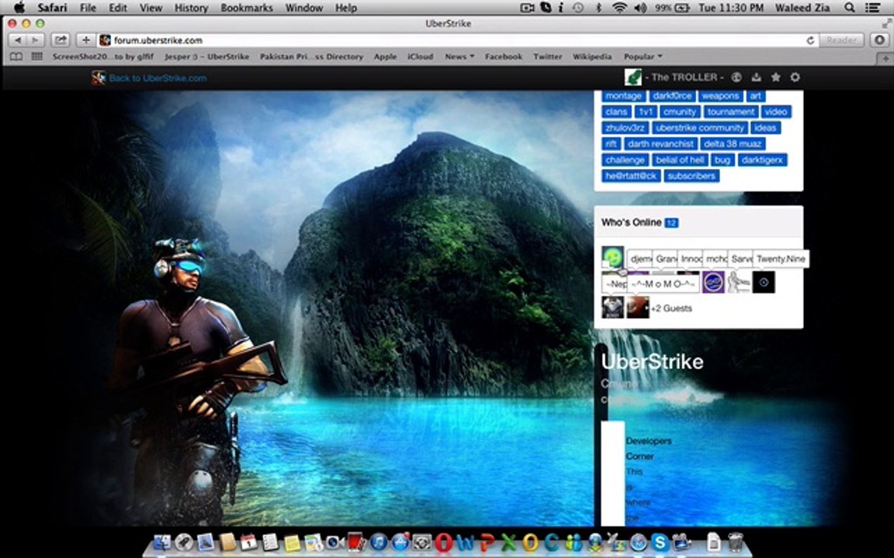Open the Window menu

coord(304,8)
